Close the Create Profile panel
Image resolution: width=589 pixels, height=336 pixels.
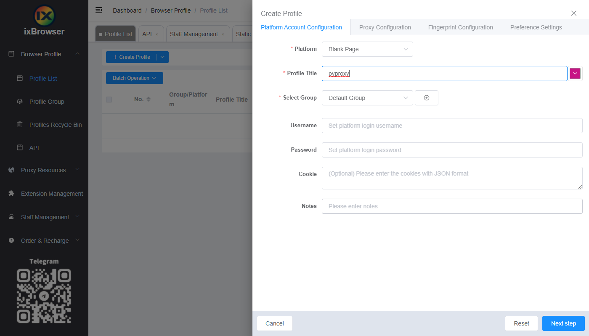coord(574,13)
